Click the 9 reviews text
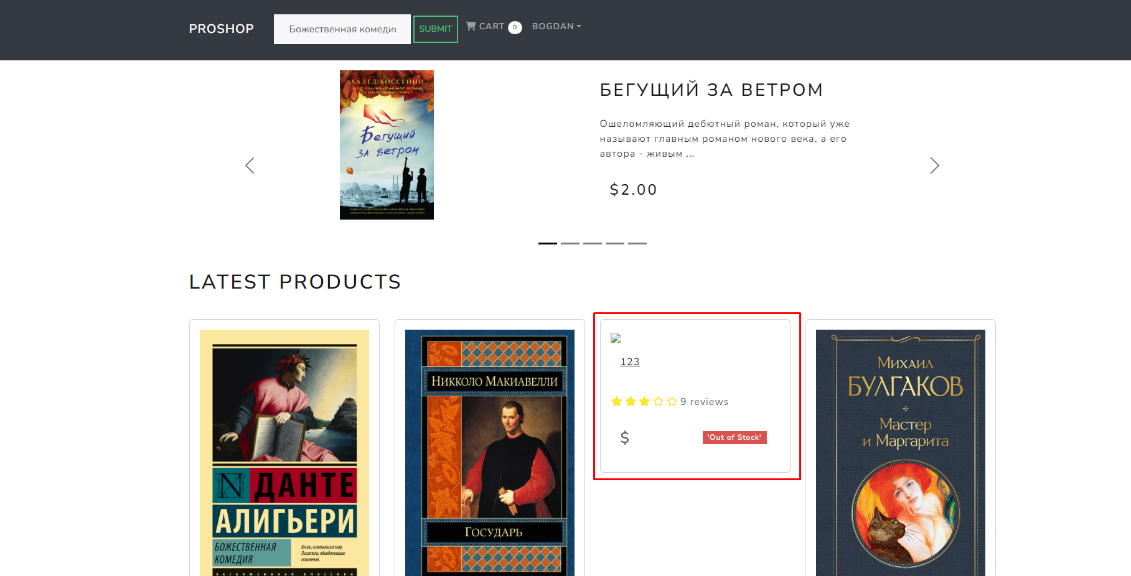The width and height of the screenshot is (1131, 576). coord(704,402)
